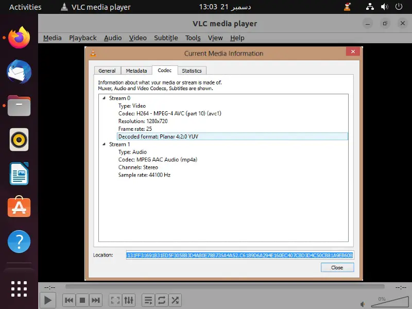Open the Video menu
The width and height of the screenshot is (412, 309).
coord(138,38)
